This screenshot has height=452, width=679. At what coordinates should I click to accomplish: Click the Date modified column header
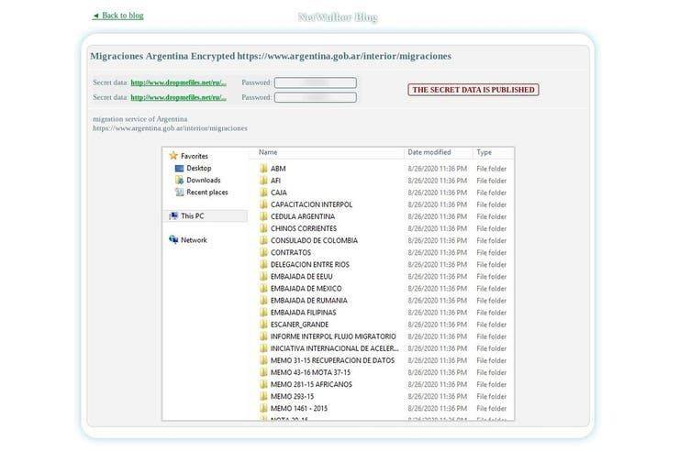(x=429, y=152)
